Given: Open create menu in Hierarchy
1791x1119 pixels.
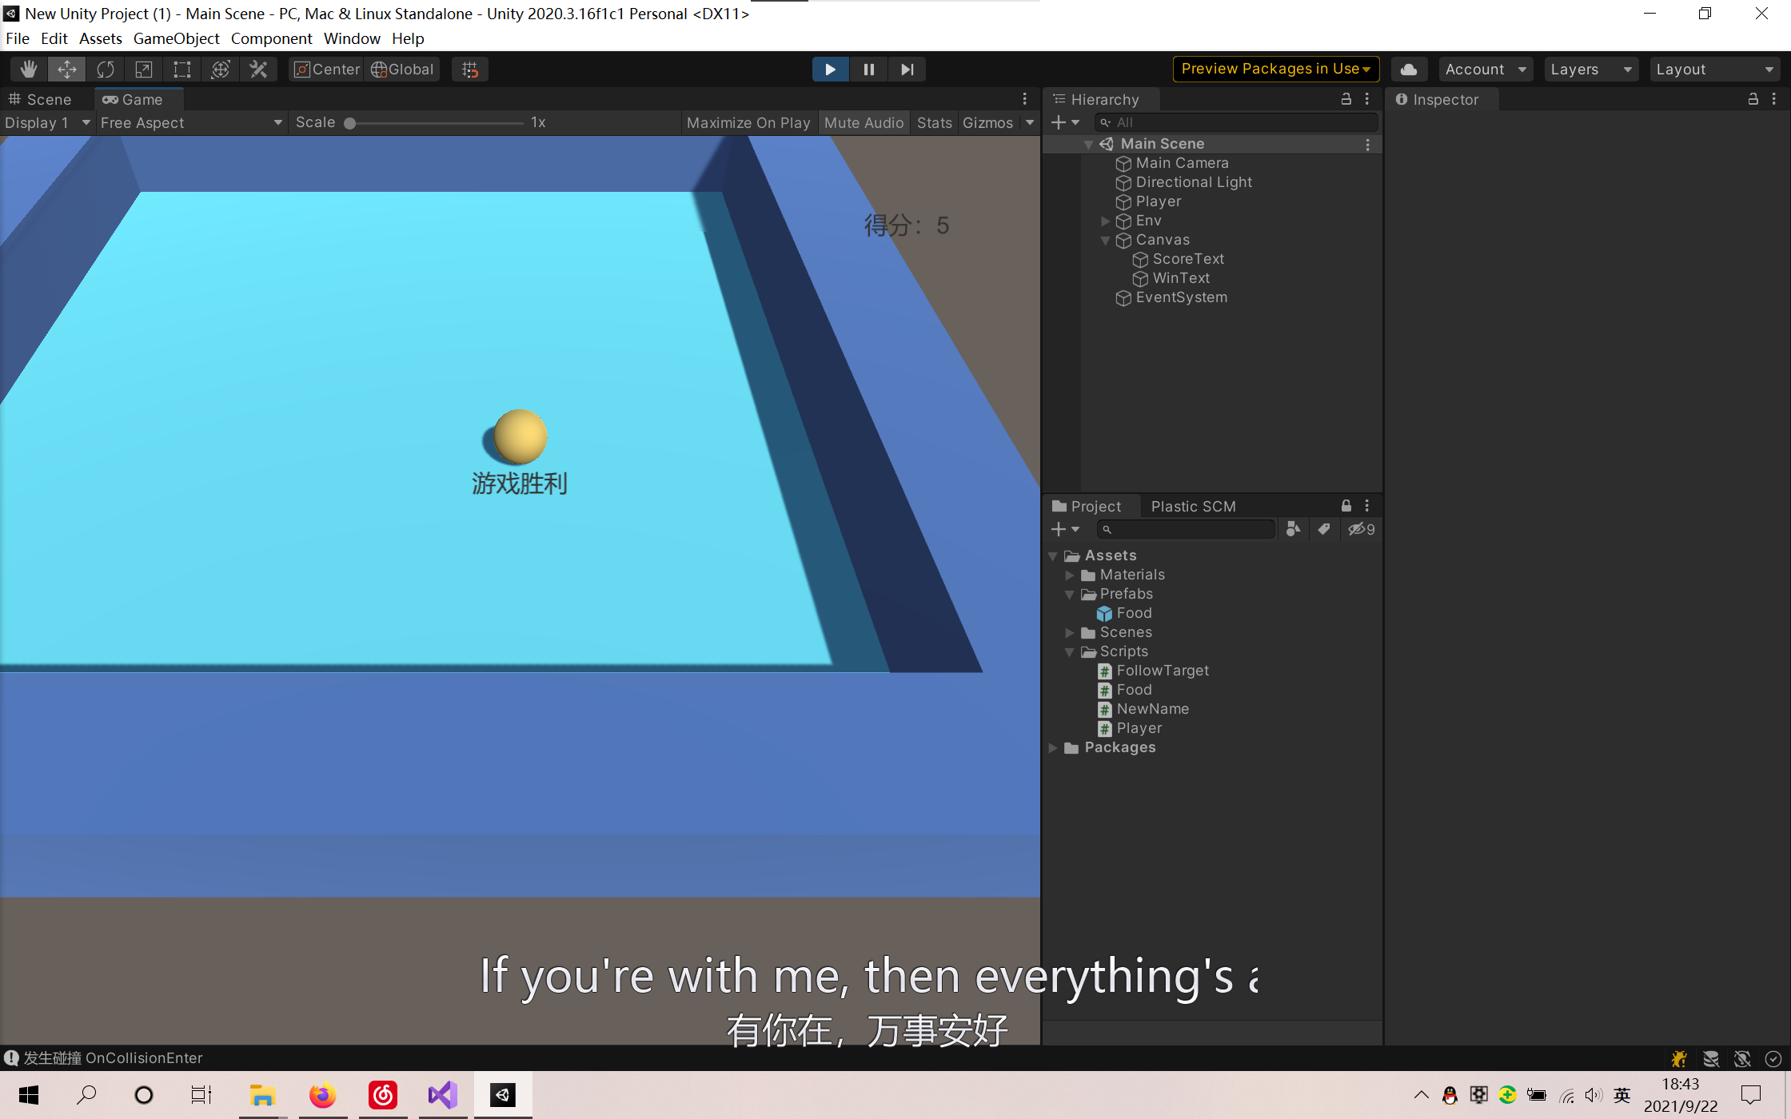Looking at the screenshot, I should (x=1065, y=122).
